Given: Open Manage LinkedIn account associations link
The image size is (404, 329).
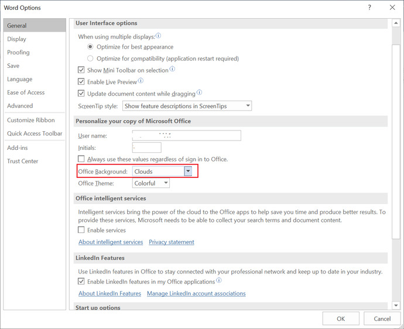Looking at the screenshot, I should (196, 293).
